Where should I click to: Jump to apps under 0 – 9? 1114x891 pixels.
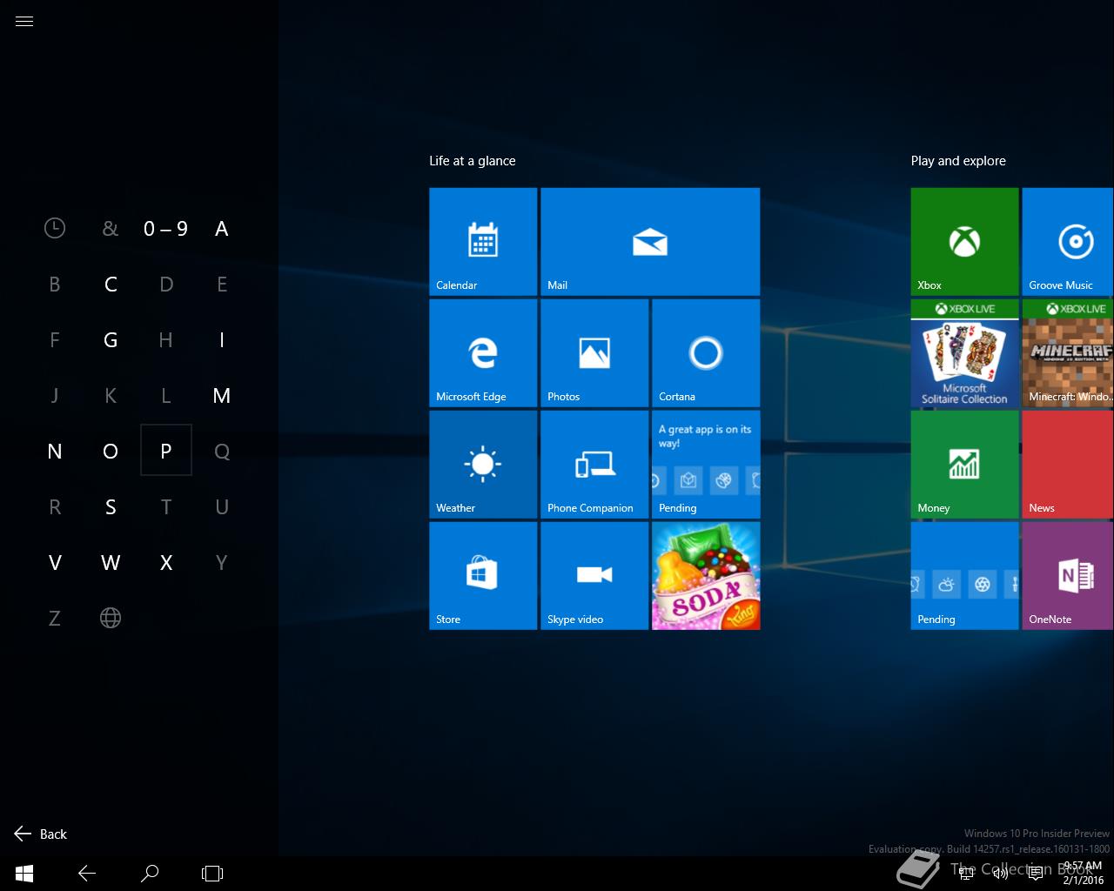pos(166,229)
